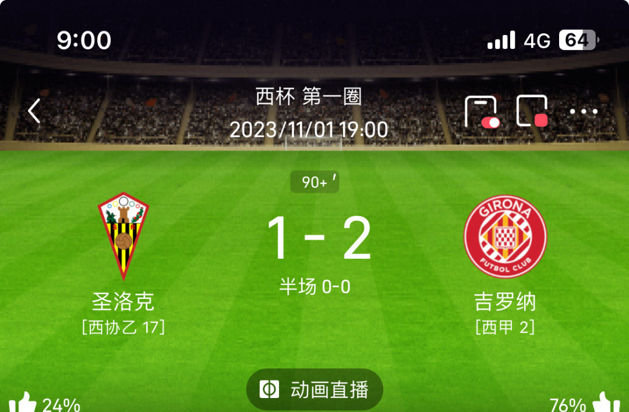This screenshot has height=412, width=629.
Task: Tap the 西杯 第一圈 competition title
Action: (x=309, y=96)
